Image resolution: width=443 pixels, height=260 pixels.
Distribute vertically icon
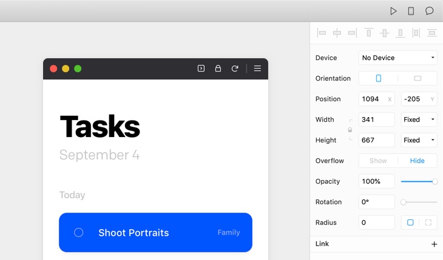(431, 33)
